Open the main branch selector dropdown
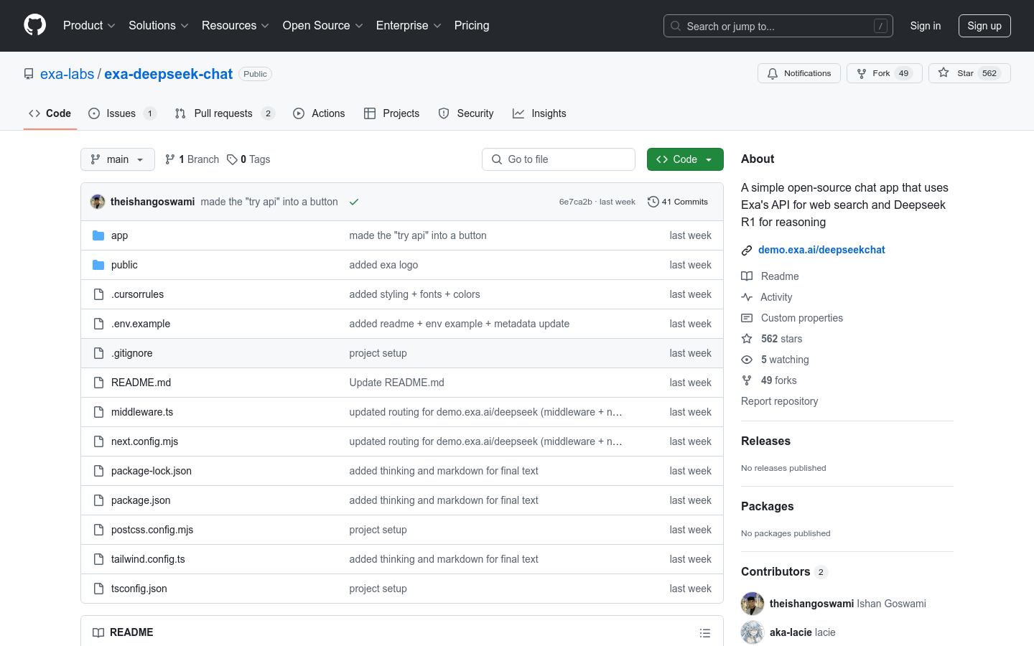This screenshot has width=1034, height=646. tap(117, 159)
